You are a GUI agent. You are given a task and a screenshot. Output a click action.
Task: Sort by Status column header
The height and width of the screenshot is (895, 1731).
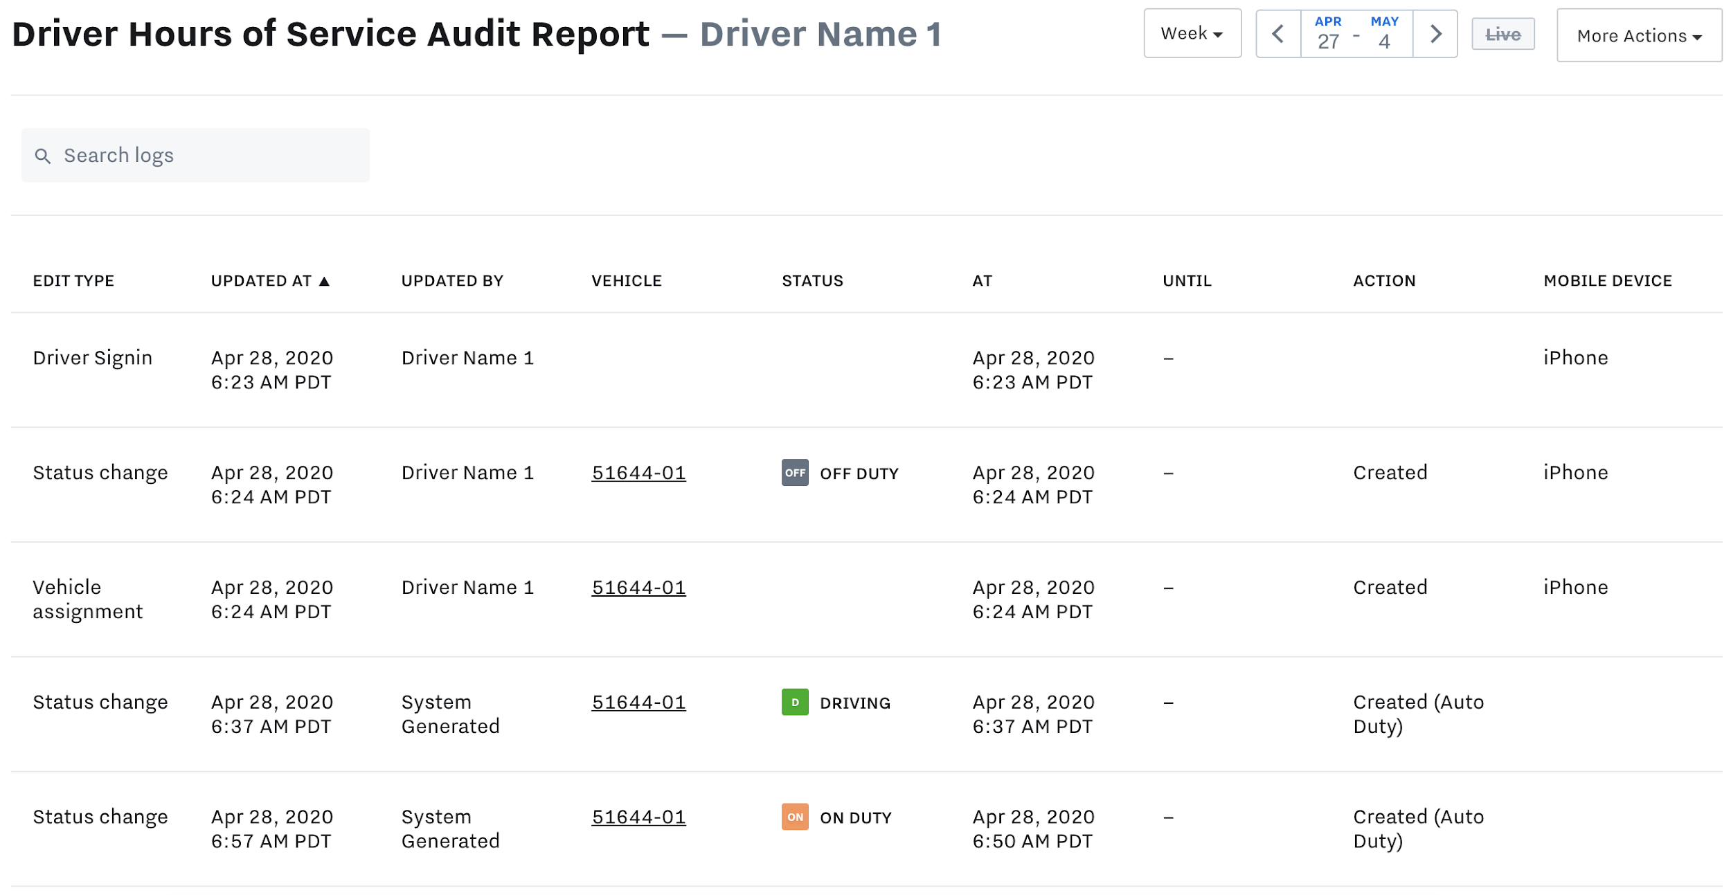point(811,281)
